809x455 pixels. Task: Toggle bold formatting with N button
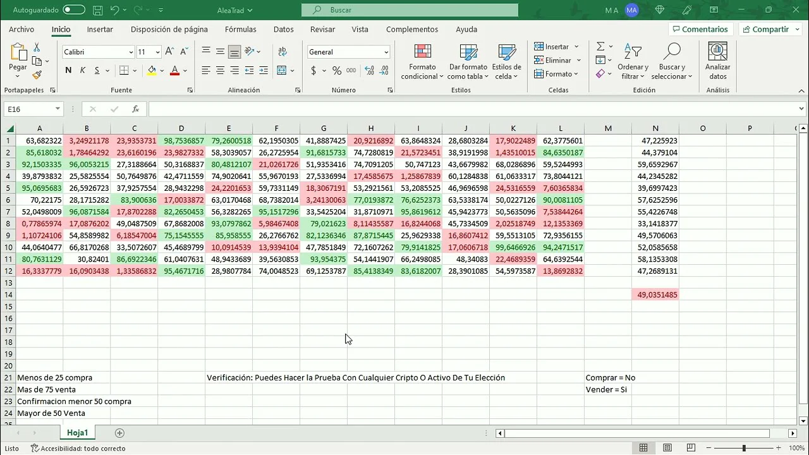pyautogui.click(x=68, y=71)
